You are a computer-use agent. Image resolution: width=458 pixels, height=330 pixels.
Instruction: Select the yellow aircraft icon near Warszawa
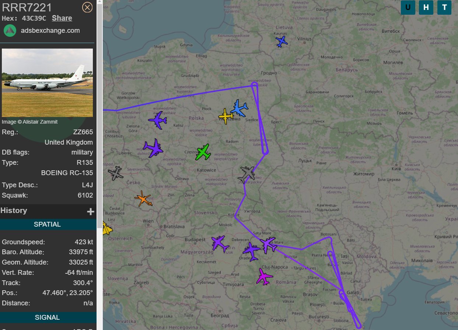click(x=226, y=117)
